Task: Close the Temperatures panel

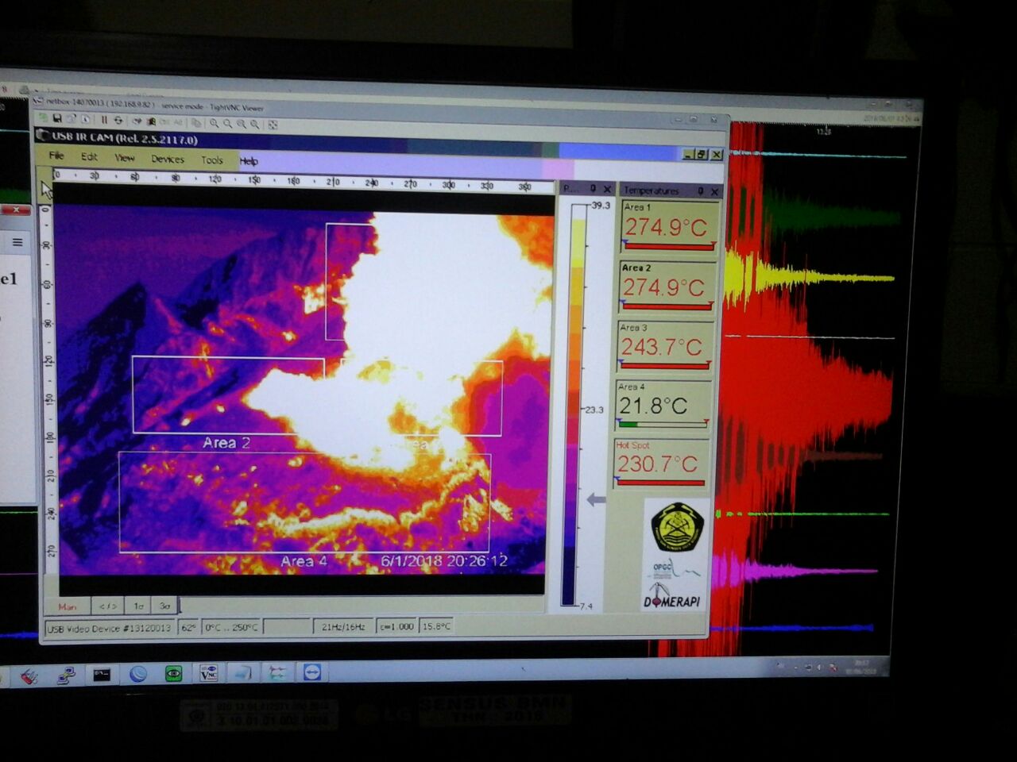Action: pyautogui.click(x=713, y=191)
